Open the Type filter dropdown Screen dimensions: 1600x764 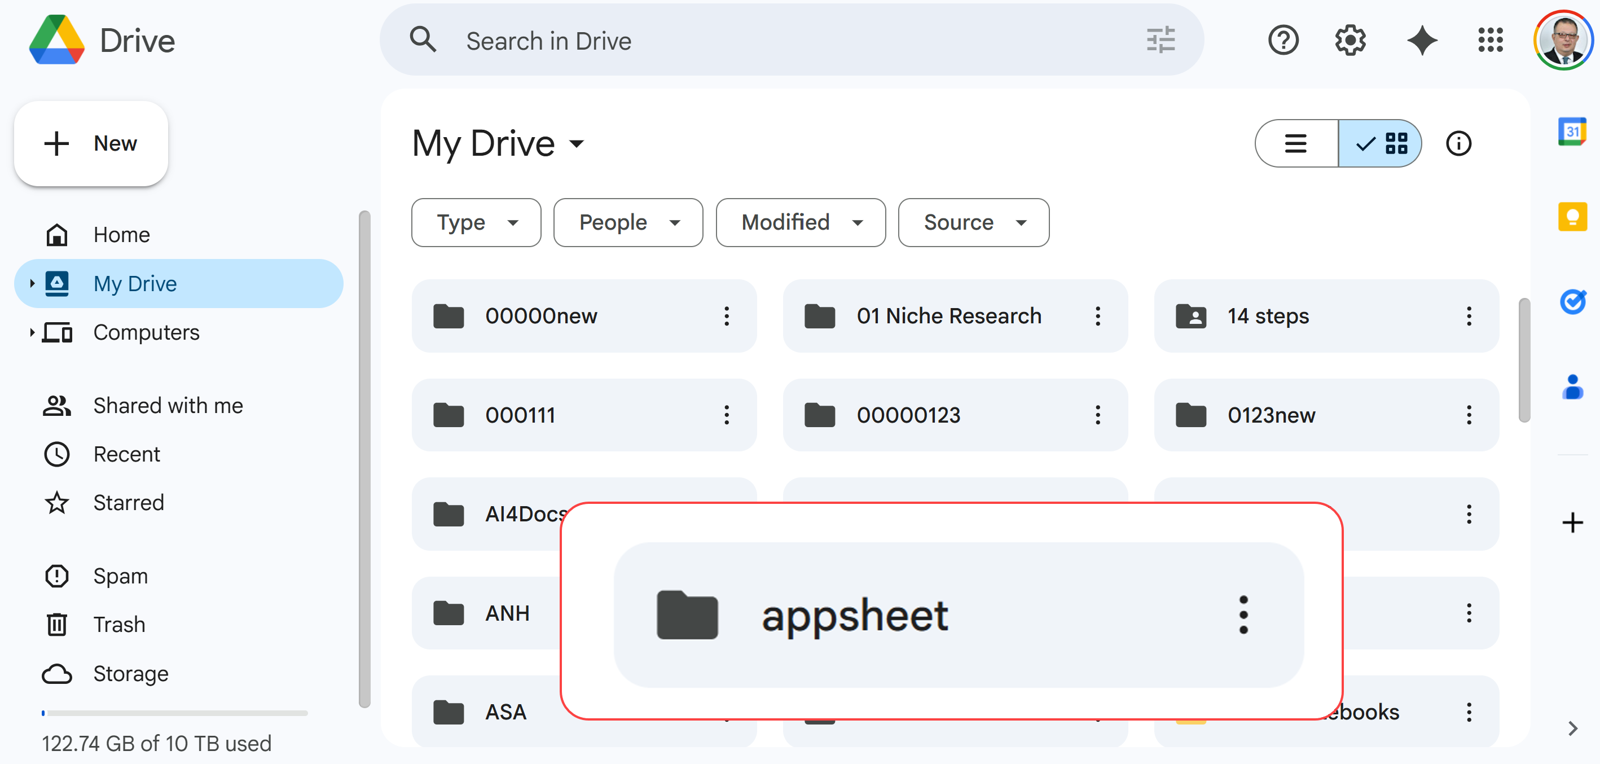476,222
